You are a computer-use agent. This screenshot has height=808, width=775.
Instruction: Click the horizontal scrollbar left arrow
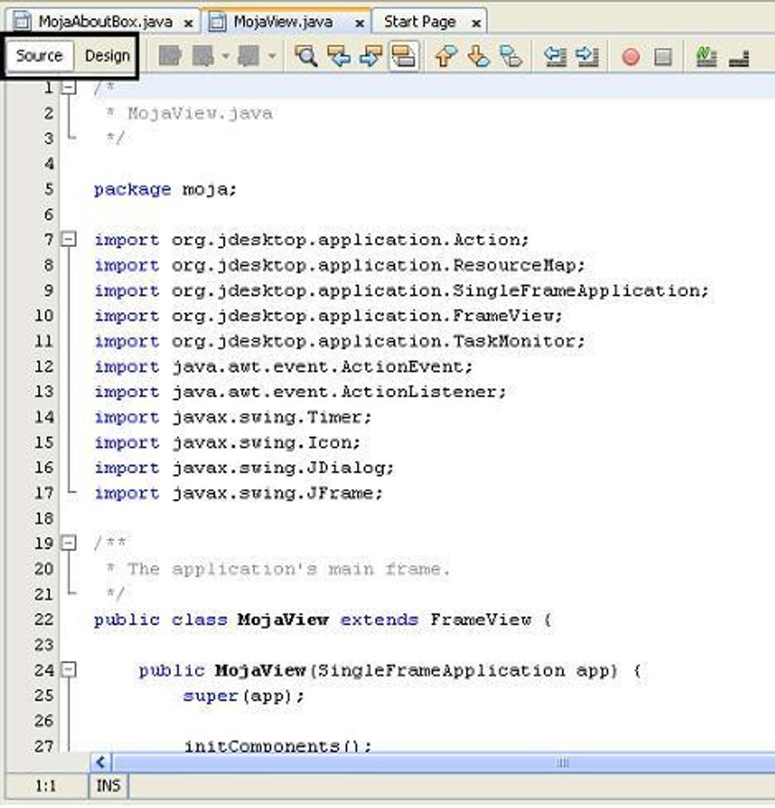tap(101, 762)
